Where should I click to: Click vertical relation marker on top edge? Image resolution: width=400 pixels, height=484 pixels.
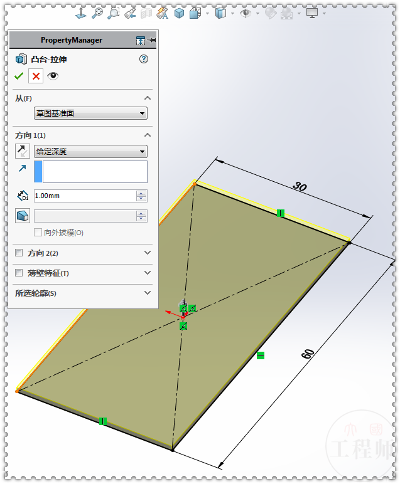click(280, 213)
